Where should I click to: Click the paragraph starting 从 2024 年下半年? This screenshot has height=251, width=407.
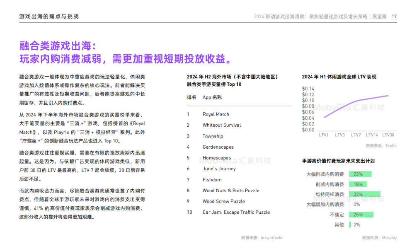82,128
